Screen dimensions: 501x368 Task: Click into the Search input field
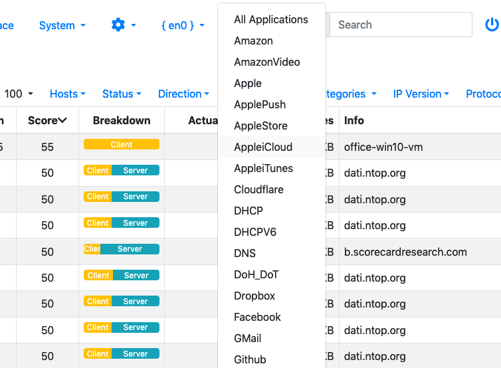click(x=401, y=25)
